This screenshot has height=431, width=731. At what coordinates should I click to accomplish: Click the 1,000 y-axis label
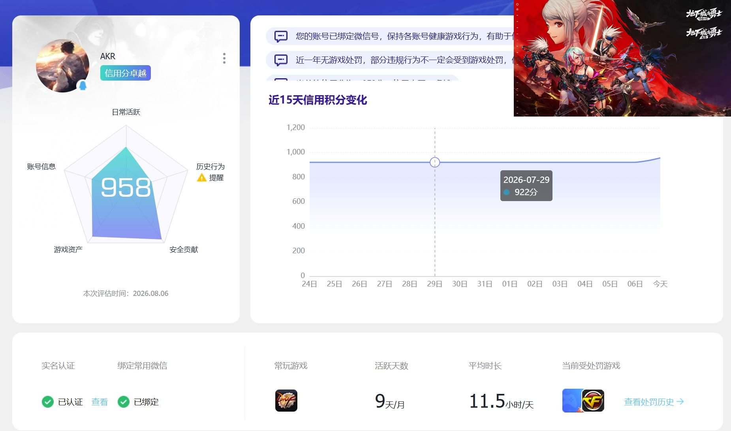tap(296, 152)
